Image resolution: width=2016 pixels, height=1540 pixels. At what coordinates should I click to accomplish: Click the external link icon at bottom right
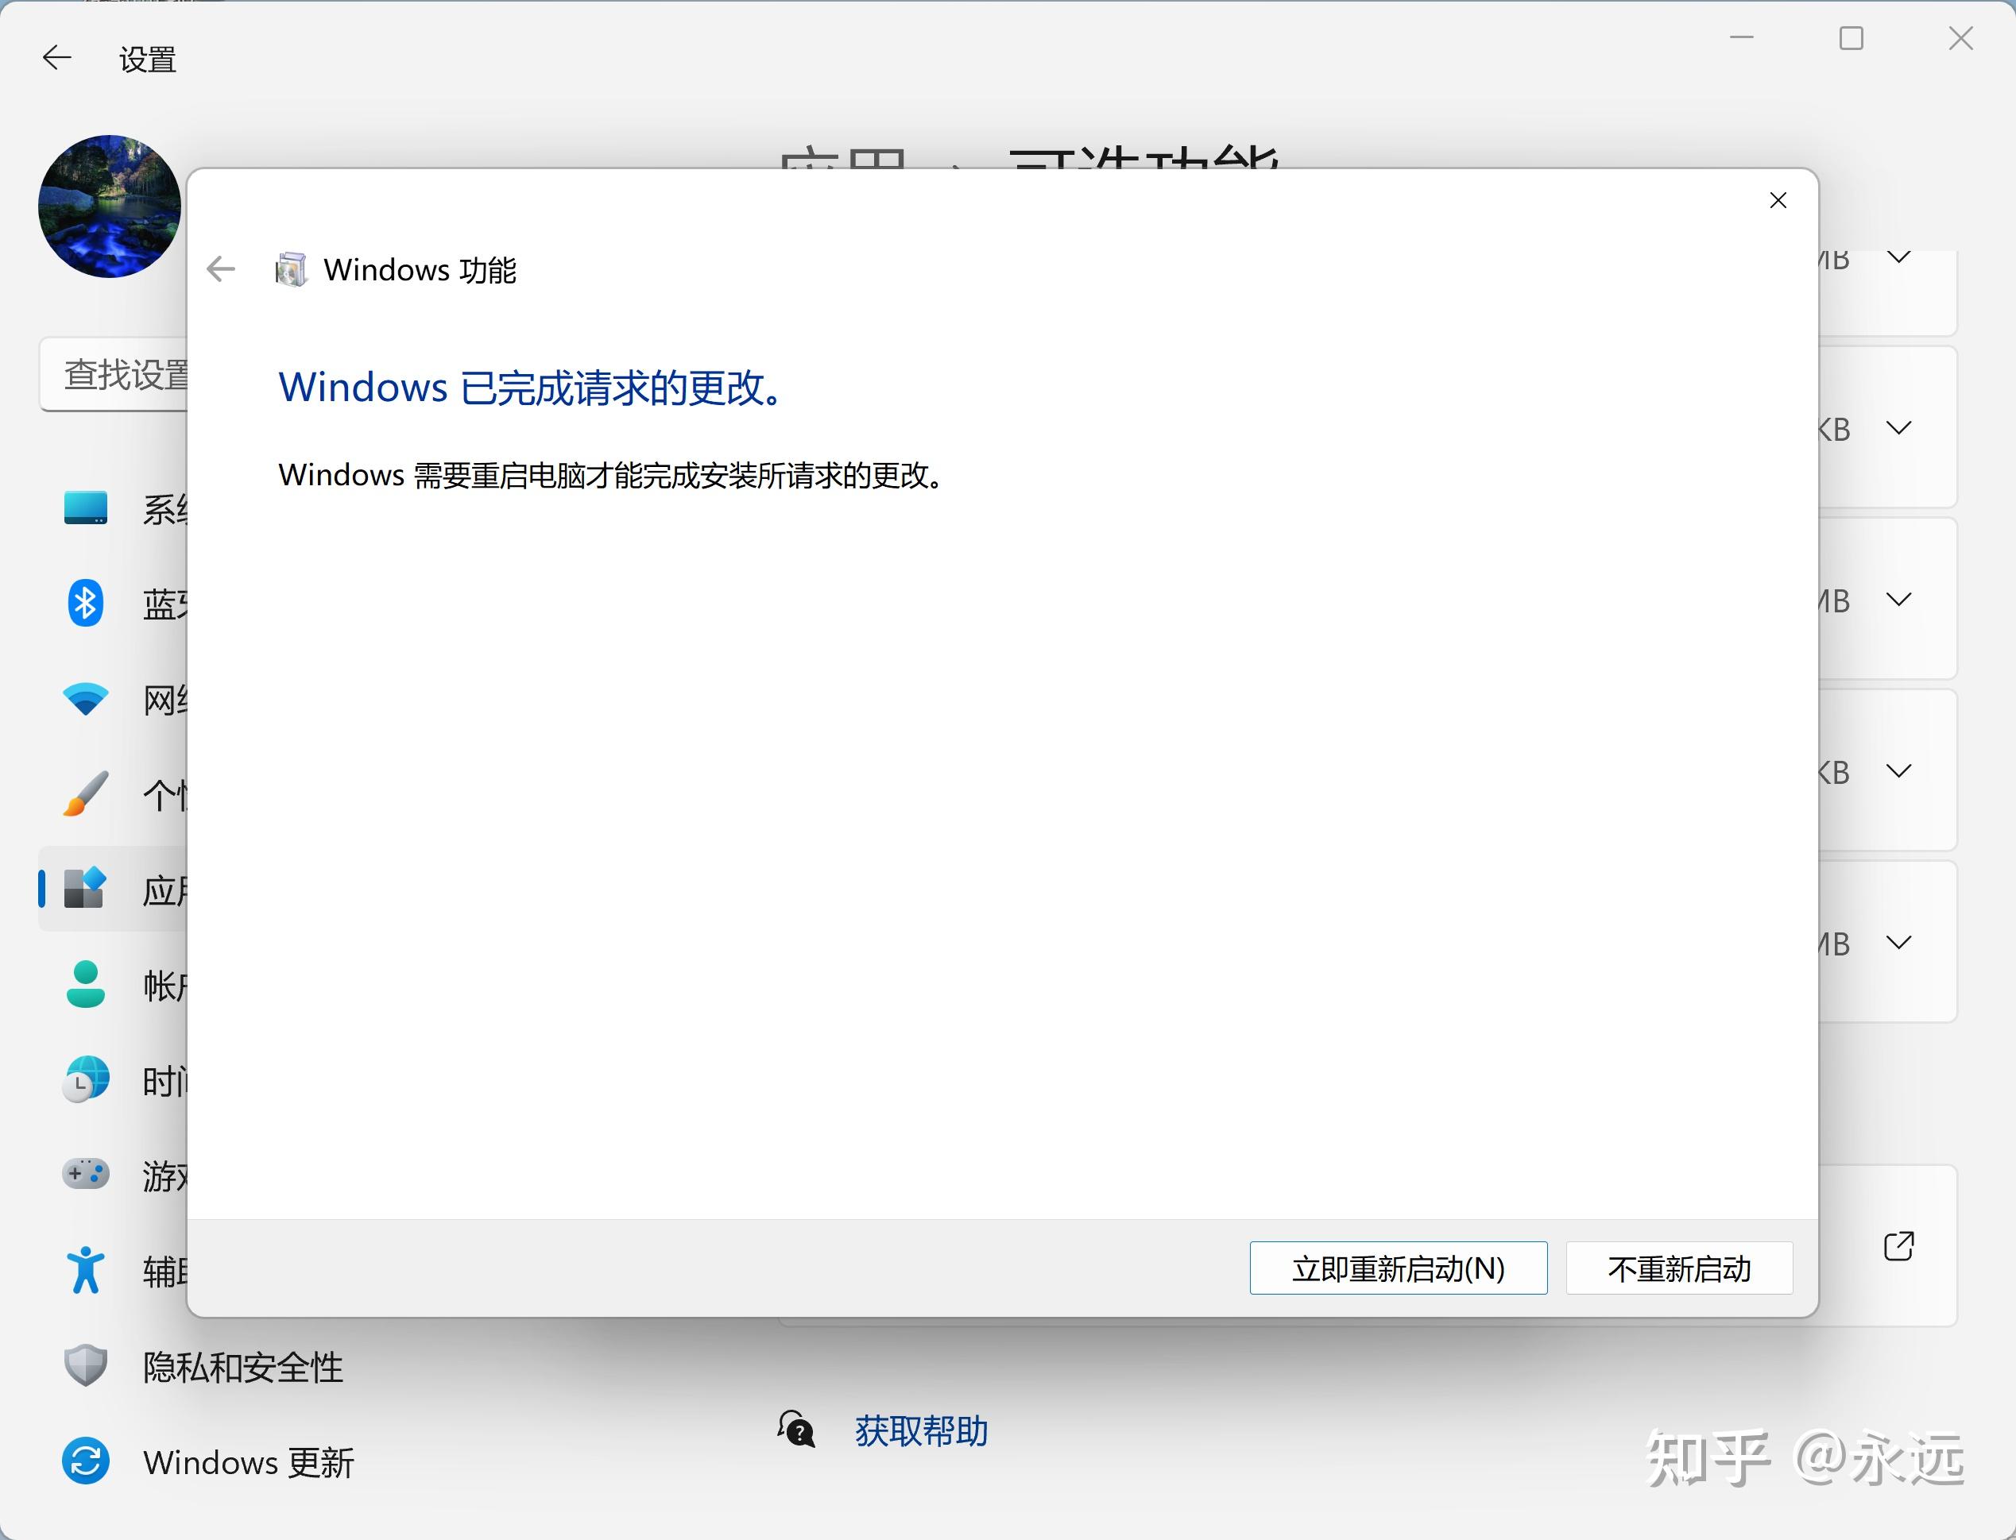1899,1246
